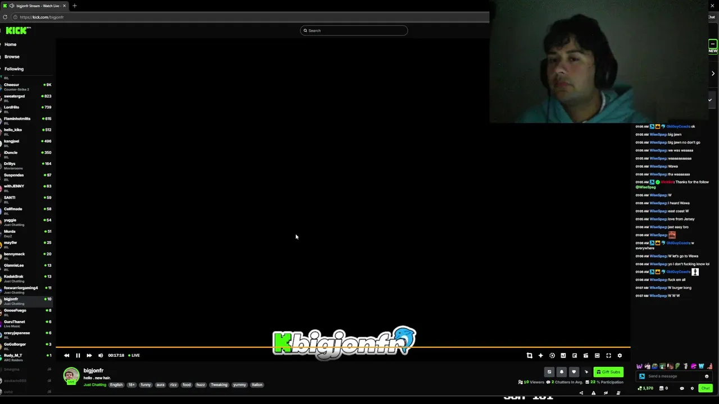Image resolution: width=719 pixels, height=404 pixels.
Task: Open the shop icon showing 0
Action: [x=663, y=388]
